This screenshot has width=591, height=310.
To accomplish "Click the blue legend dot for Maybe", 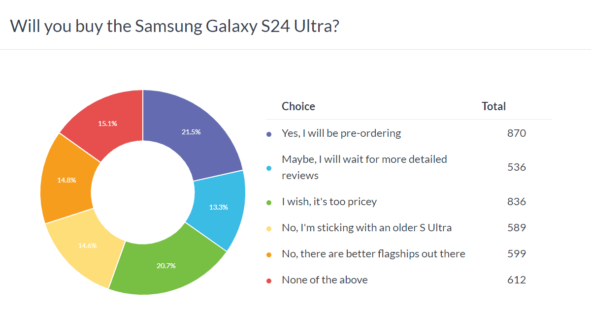I will [x=269, y=168].
